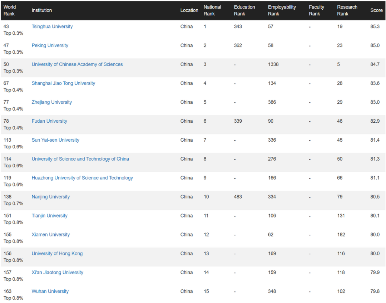Select Peking University's score 85.0

click(x=375, y=45)
